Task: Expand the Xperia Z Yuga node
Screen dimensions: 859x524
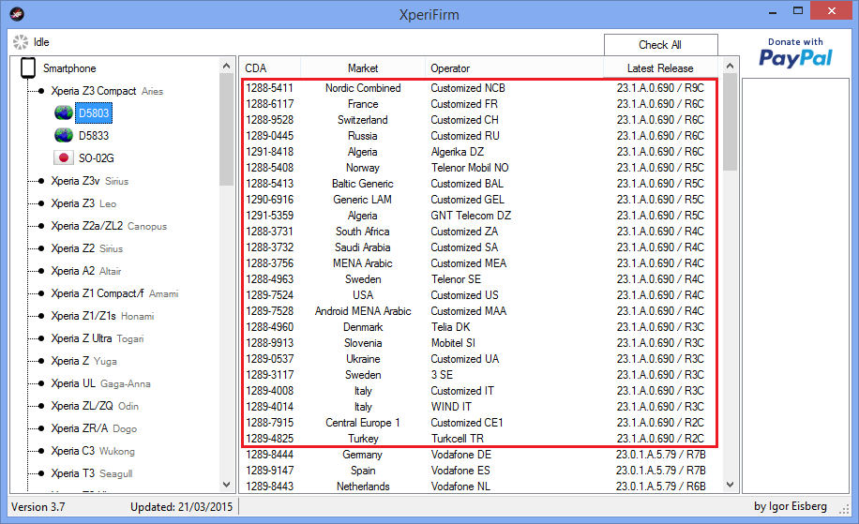Action: 41,361
